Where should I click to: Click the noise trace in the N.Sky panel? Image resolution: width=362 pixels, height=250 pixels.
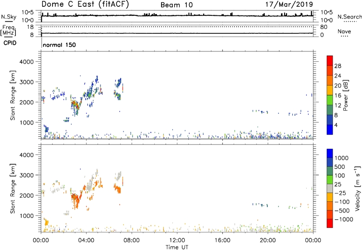[x=177, y=15]
